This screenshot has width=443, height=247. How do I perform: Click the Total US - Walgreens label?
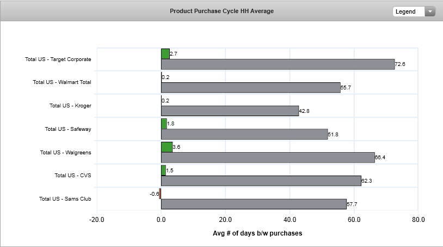[x=65, y=152]
